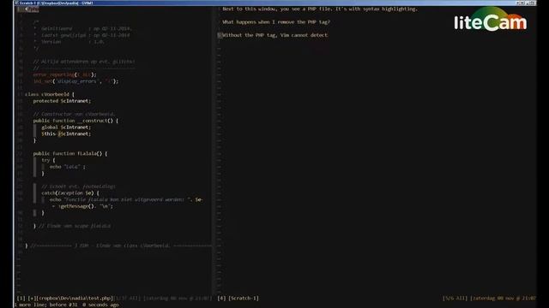Click the 'echo "Lala";' line

[x=67, y=167]
